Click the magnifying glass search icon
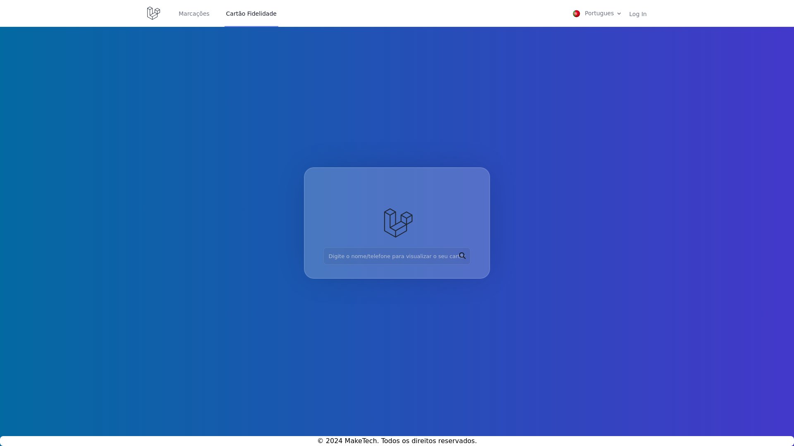This screenshot has height=446, width=794. [x=462, y=256]
